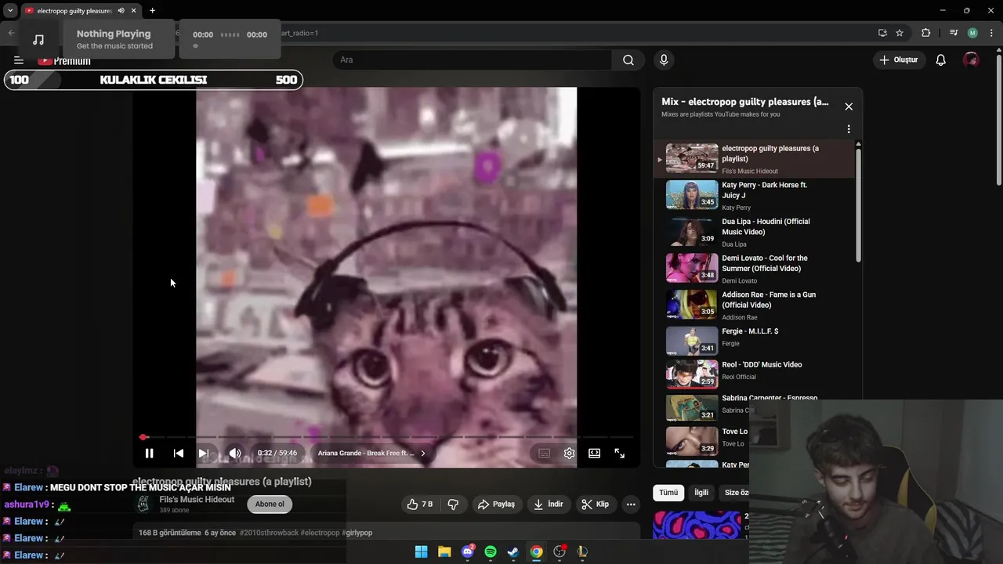Select the Tümü filter chip
Viewport: 1003px width, 564px height.
668,493
